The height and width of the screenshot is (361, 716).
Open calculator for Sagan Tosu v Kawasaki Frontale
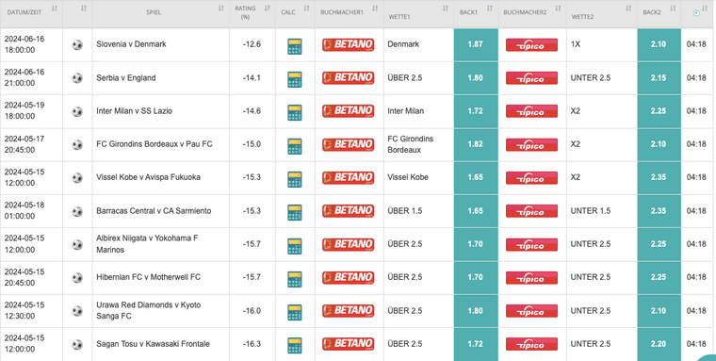(x=295, y=346)
